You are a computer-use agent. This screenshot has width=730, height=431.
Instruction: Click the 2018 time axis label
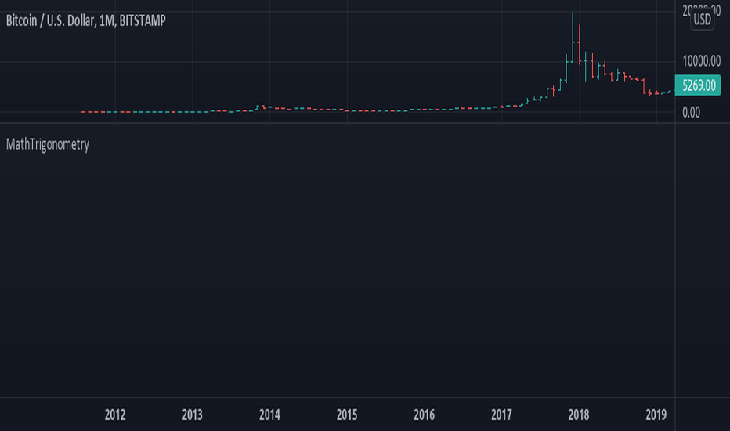click(579, 415)
